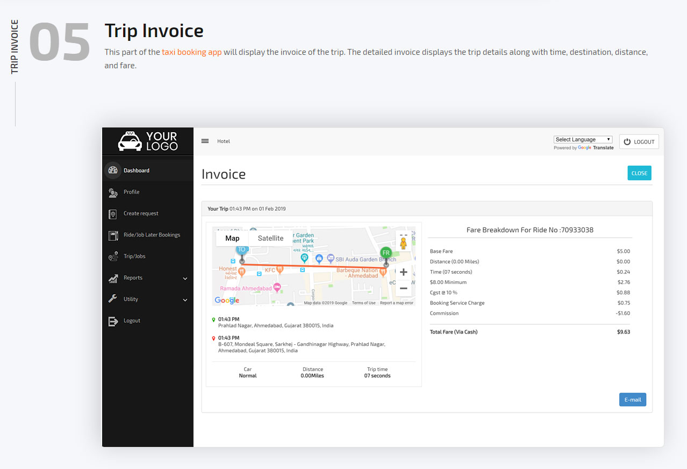Viewport: 687px width, 469px height.
Task: Switch map to Satellite view
Action: tap(270, 238)
